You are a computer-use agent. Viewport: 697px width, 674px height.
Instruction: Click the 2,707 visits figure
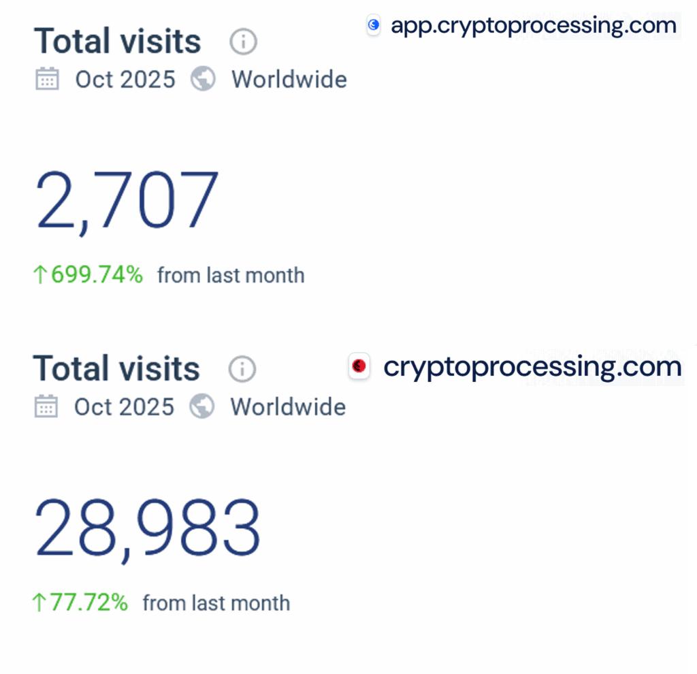coord(127,199)
